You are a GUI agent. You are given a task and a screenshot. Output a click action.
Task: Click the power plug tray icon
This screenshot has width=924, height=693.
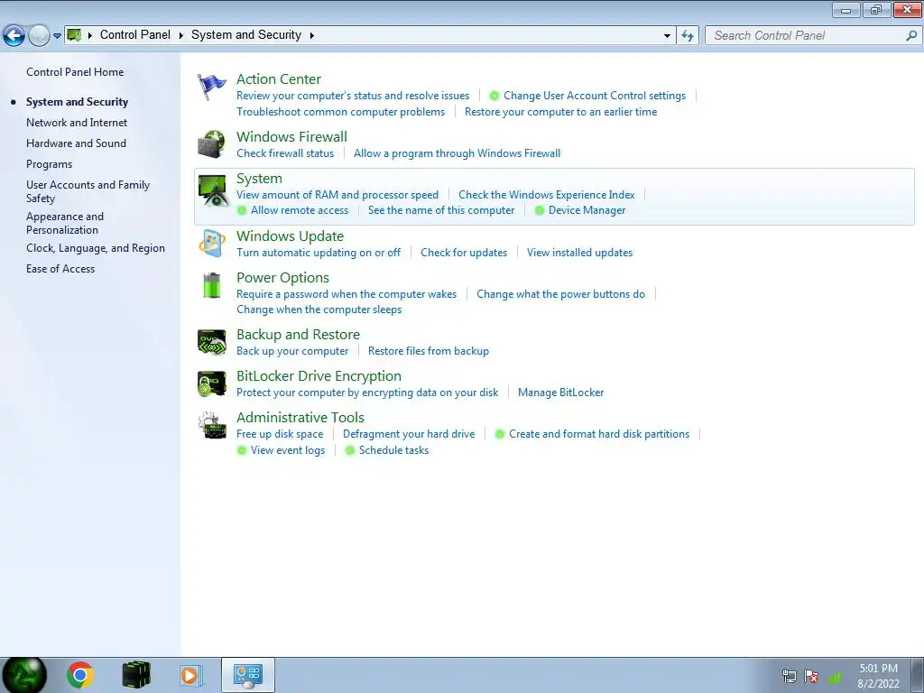(789, 676)
